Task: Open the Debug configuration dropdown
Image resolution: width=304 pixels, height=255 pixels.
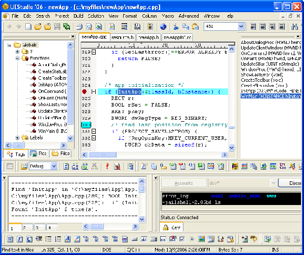Action: 54,166
